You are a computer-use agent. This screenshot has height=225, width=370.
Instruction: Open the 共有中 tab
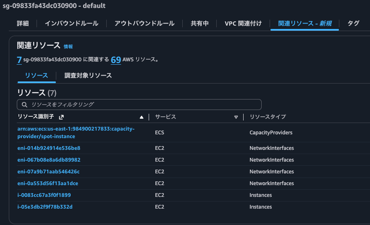pos(199,24)
